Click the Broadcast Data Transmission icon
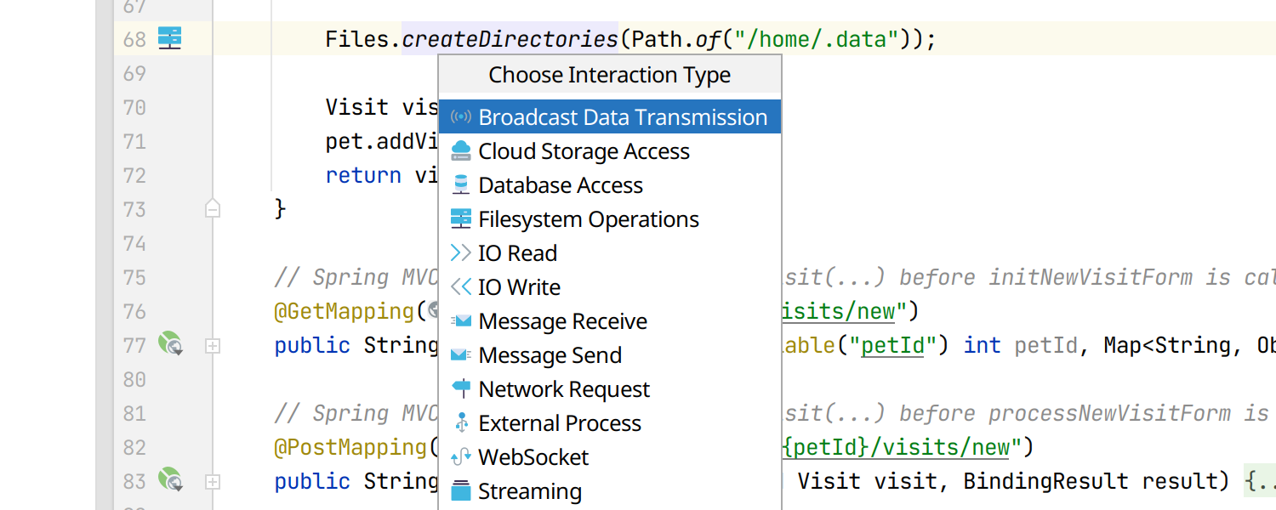Viewport: 1276px width, 510px height. [x=460, y=117]
